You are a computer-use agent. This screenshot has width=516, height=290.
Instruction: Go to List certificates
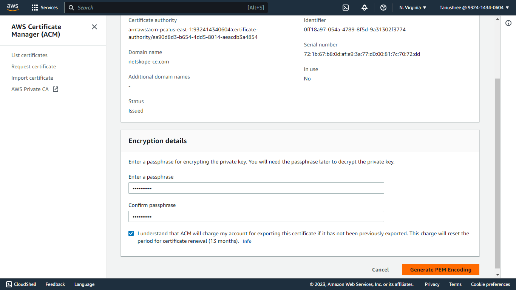(x=29, y=55)
